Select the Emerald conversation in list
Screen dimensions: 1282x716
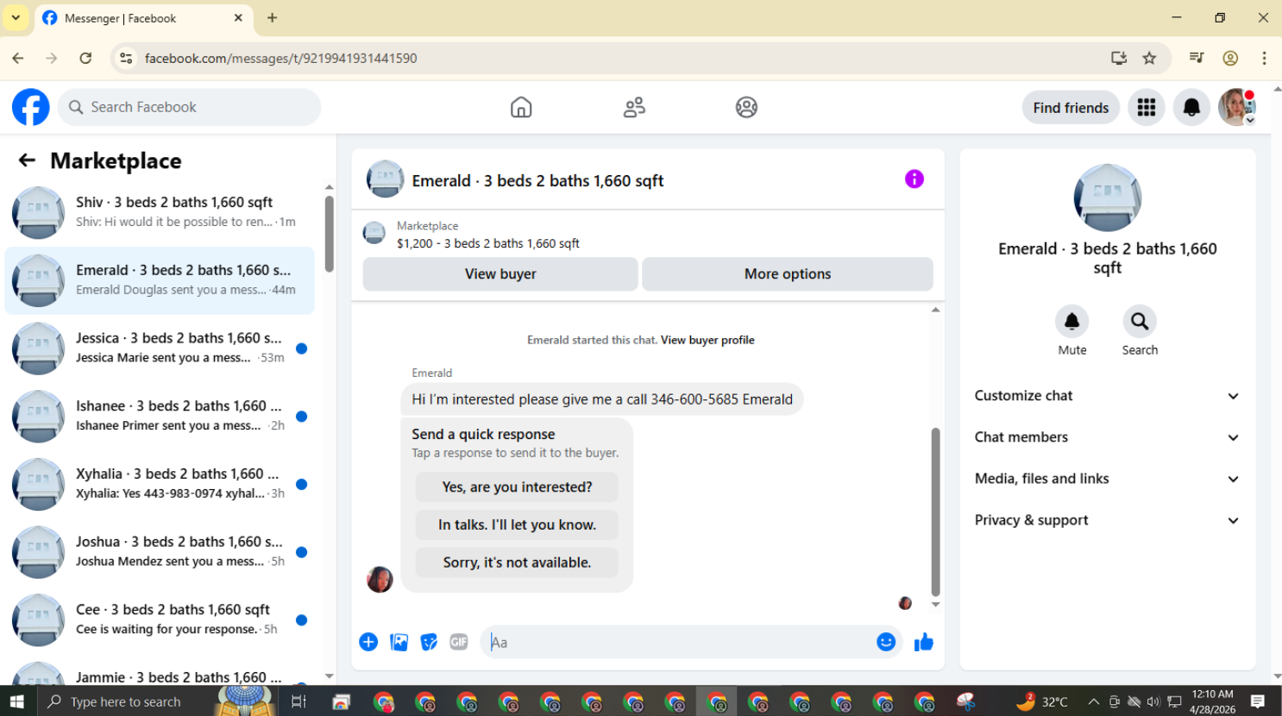coord(160,280)
